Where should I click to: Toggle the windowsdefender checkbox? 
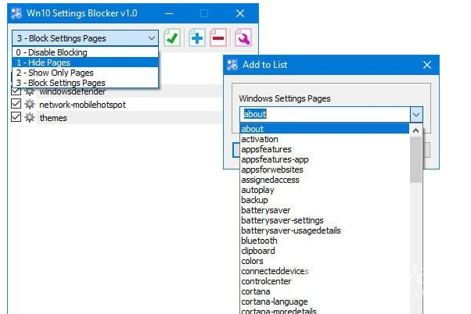[16, 91]
